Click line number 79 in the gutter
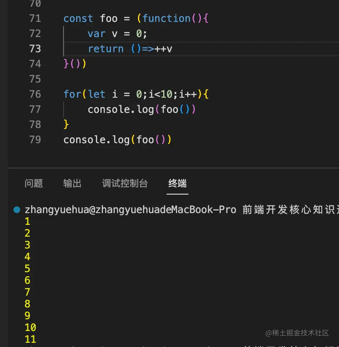339x347 pixels. [35, 140]
